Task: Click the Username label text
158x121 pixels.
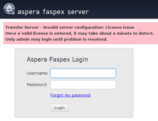Action: pyautogui.click(x=37, y=73)
